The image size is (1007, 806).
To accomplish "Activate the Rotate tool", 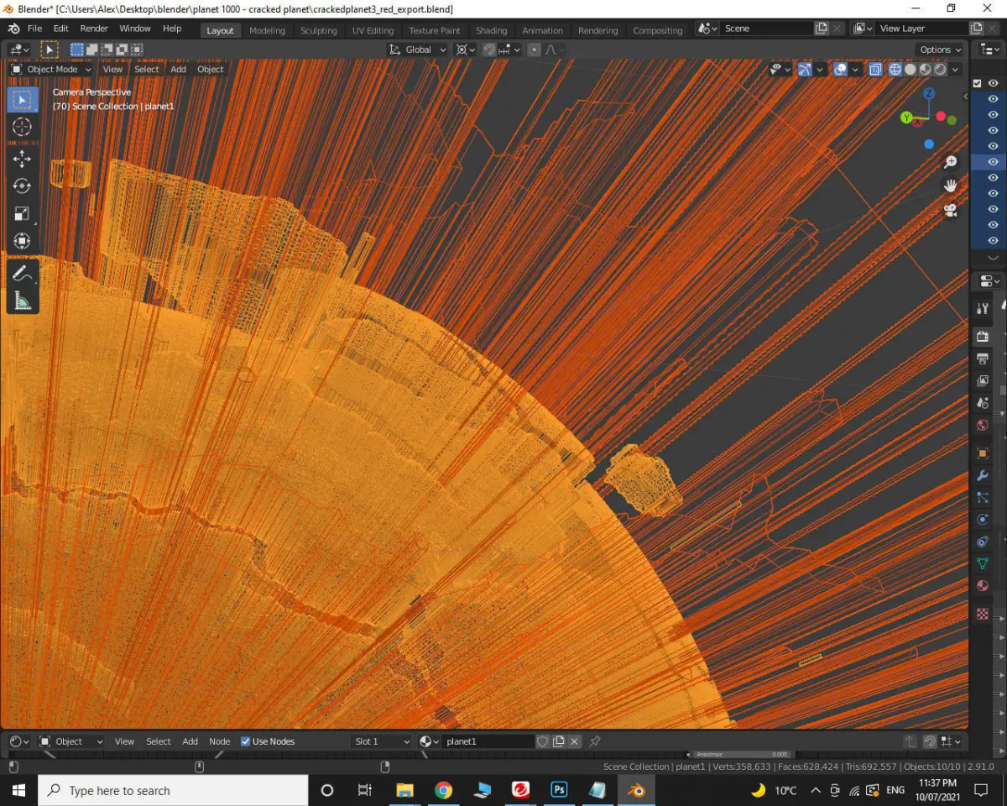I will pos(23,186).
